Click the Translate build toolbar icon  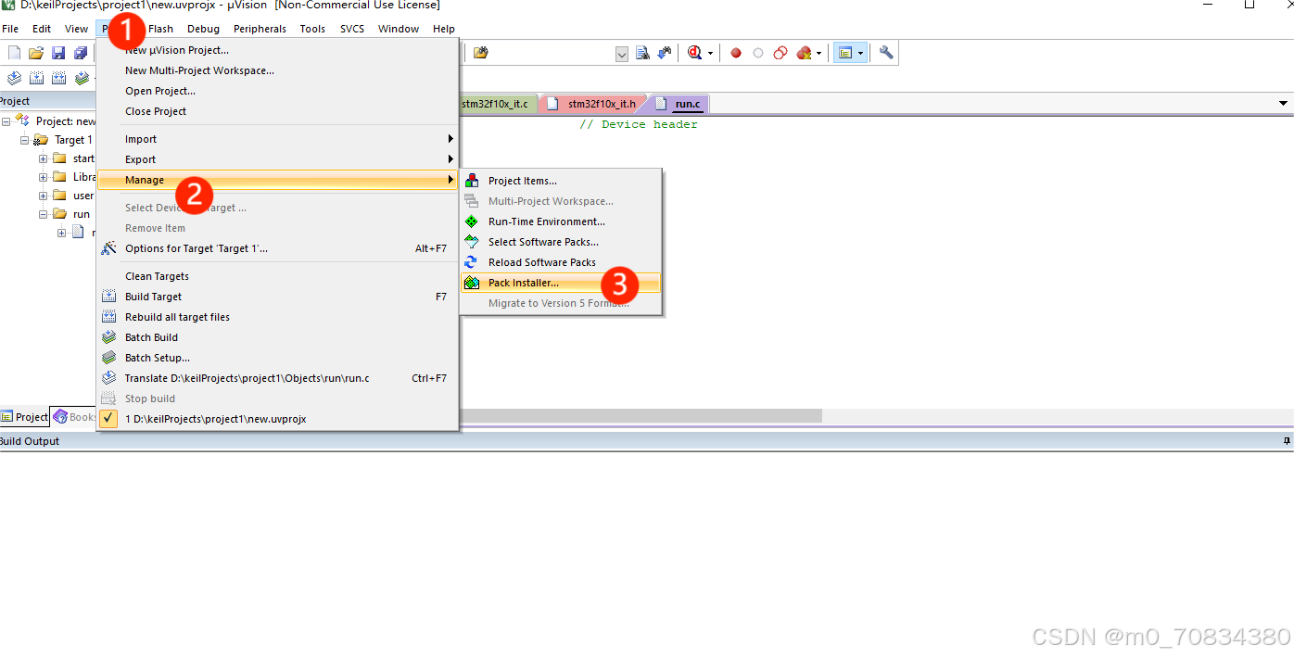[x=14, y=78]
